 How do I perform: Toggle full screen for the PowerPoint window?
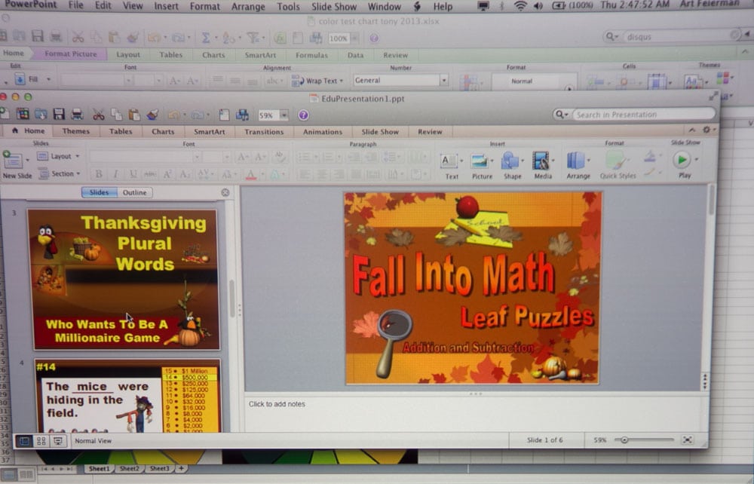[x=713, y=96]
